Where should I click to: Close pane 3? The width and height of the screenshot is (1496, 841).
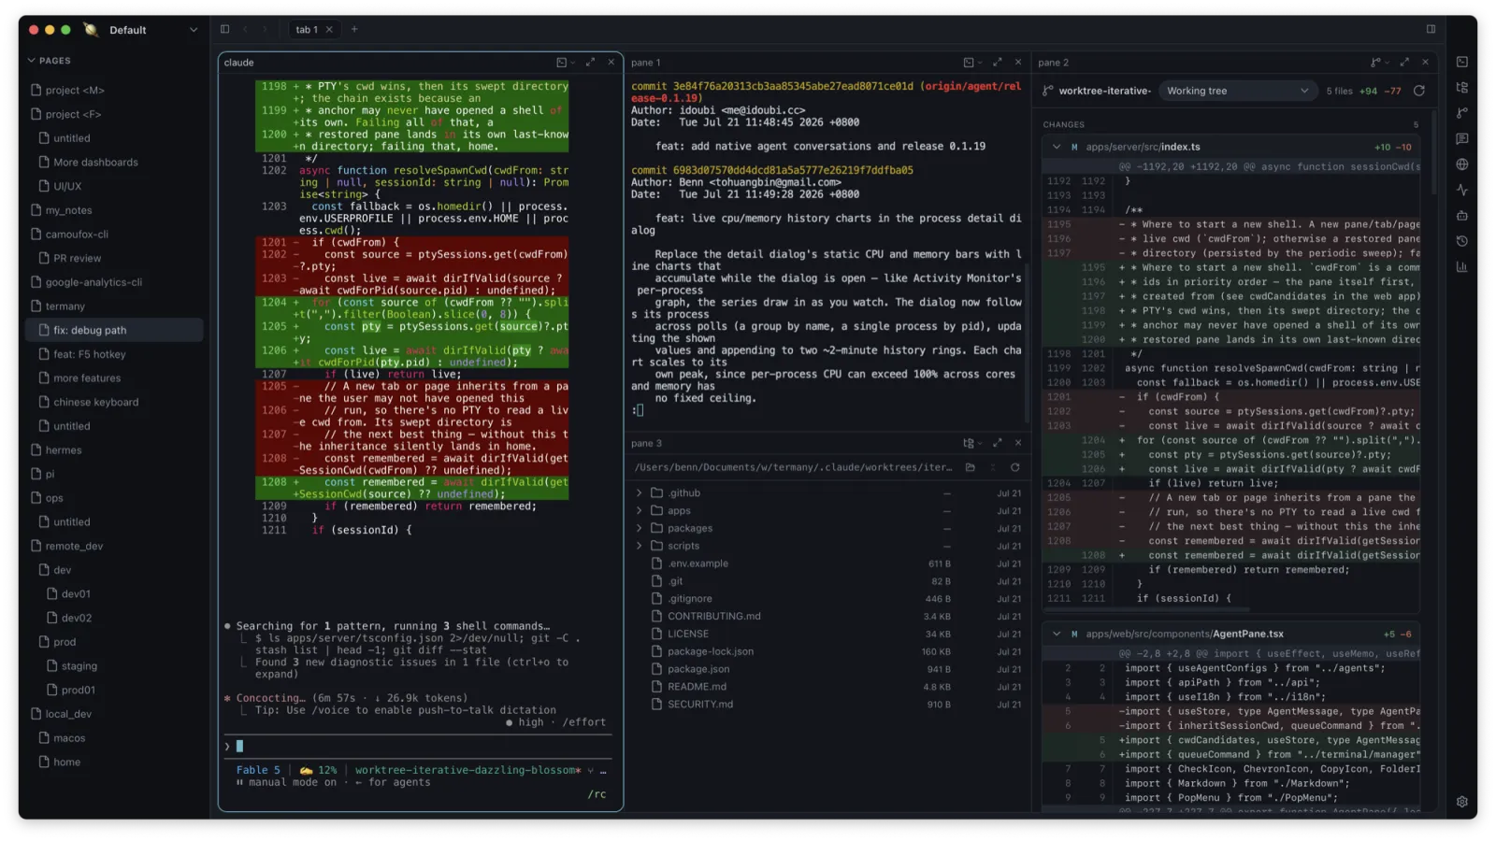1018,443
